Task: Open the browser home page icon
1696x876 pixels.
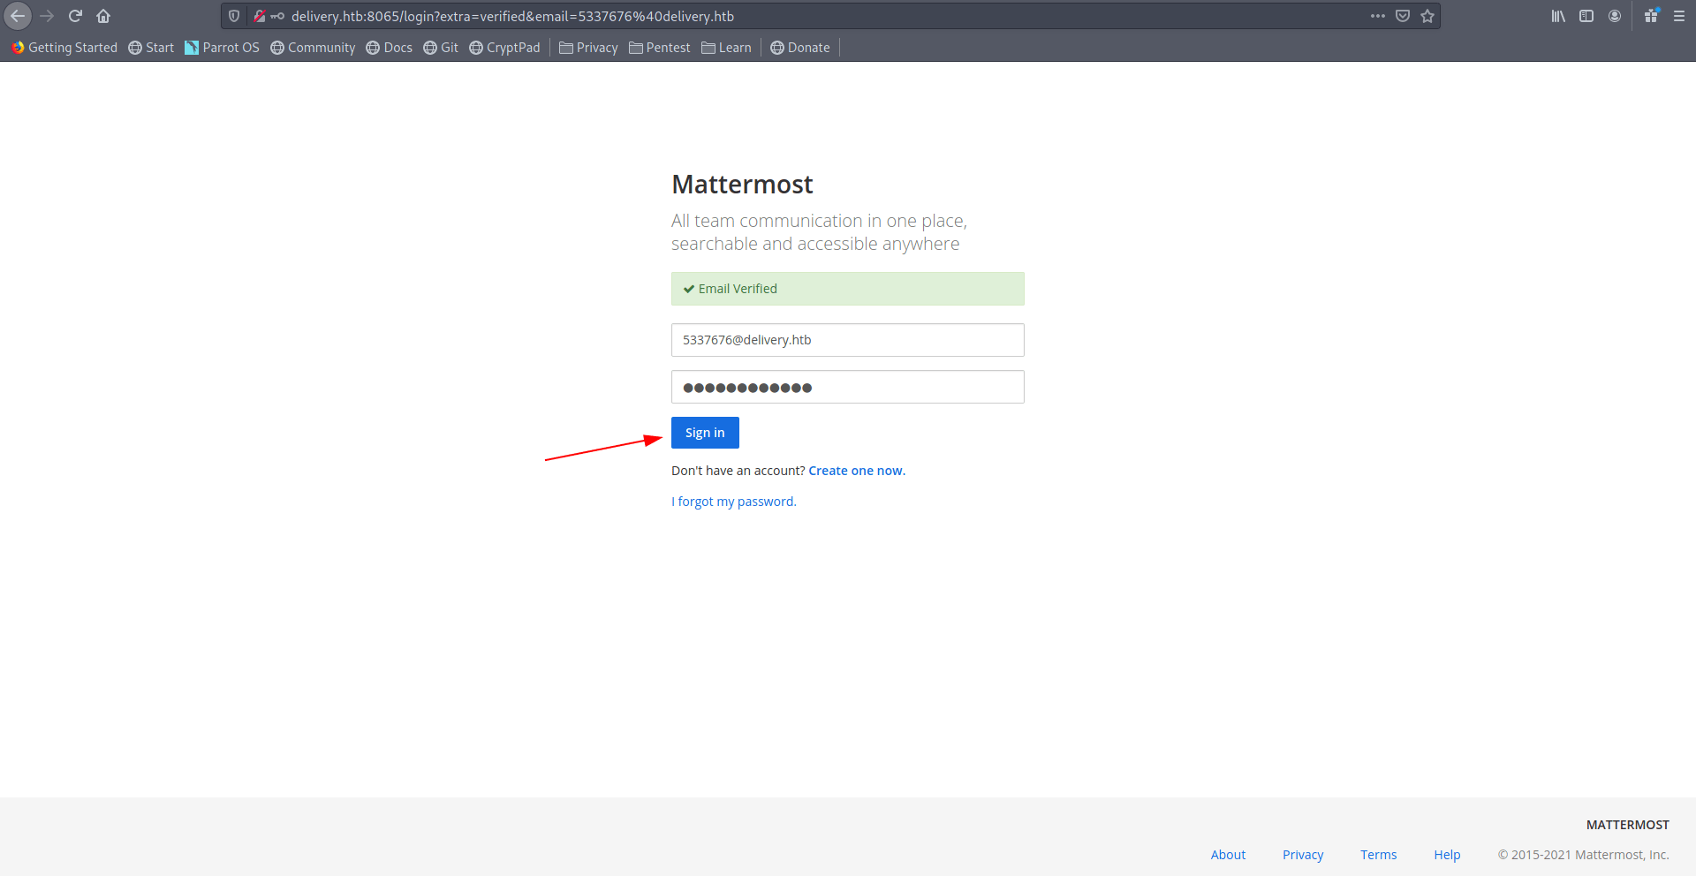Action: (x=103, y=16)
